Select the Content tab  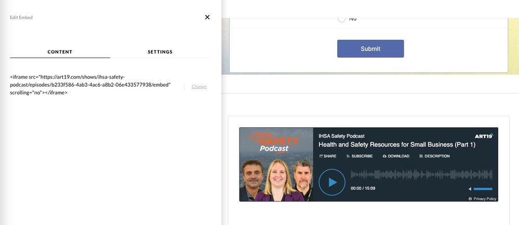[60, 51]
